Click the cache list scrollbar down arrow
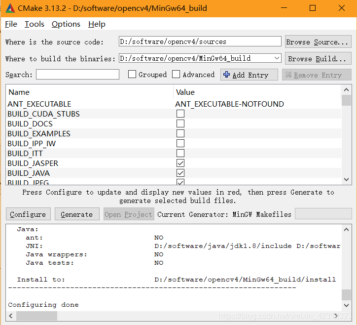The image size is (357, 325). pos(346,179)
